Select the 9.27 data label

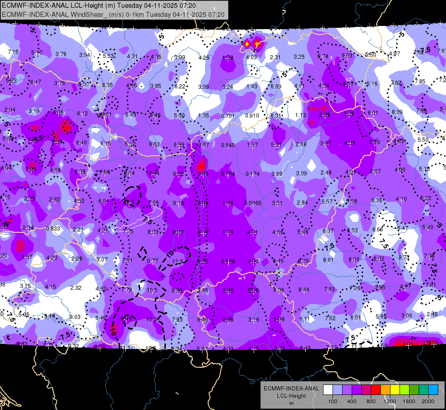pyautogui.click(x=178, y=232)
